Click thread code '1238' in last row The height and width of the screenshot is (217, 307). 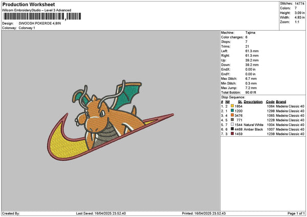[271, 134]
